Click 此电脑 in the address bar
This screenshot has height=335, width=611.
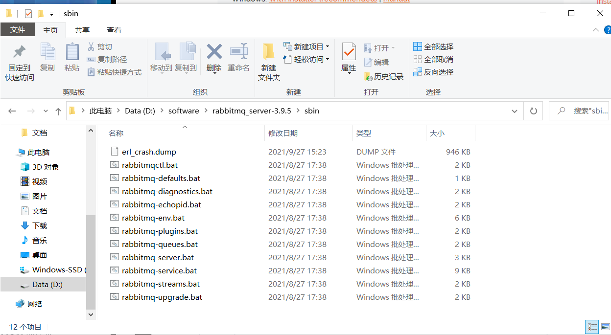pyautogui.click(x=100, y=111)
